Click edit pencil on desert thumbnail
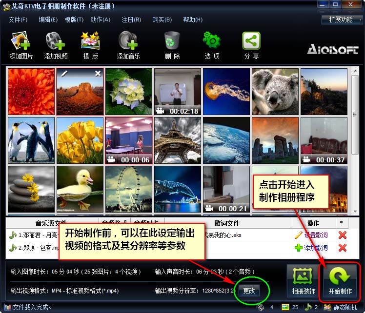 64,74
